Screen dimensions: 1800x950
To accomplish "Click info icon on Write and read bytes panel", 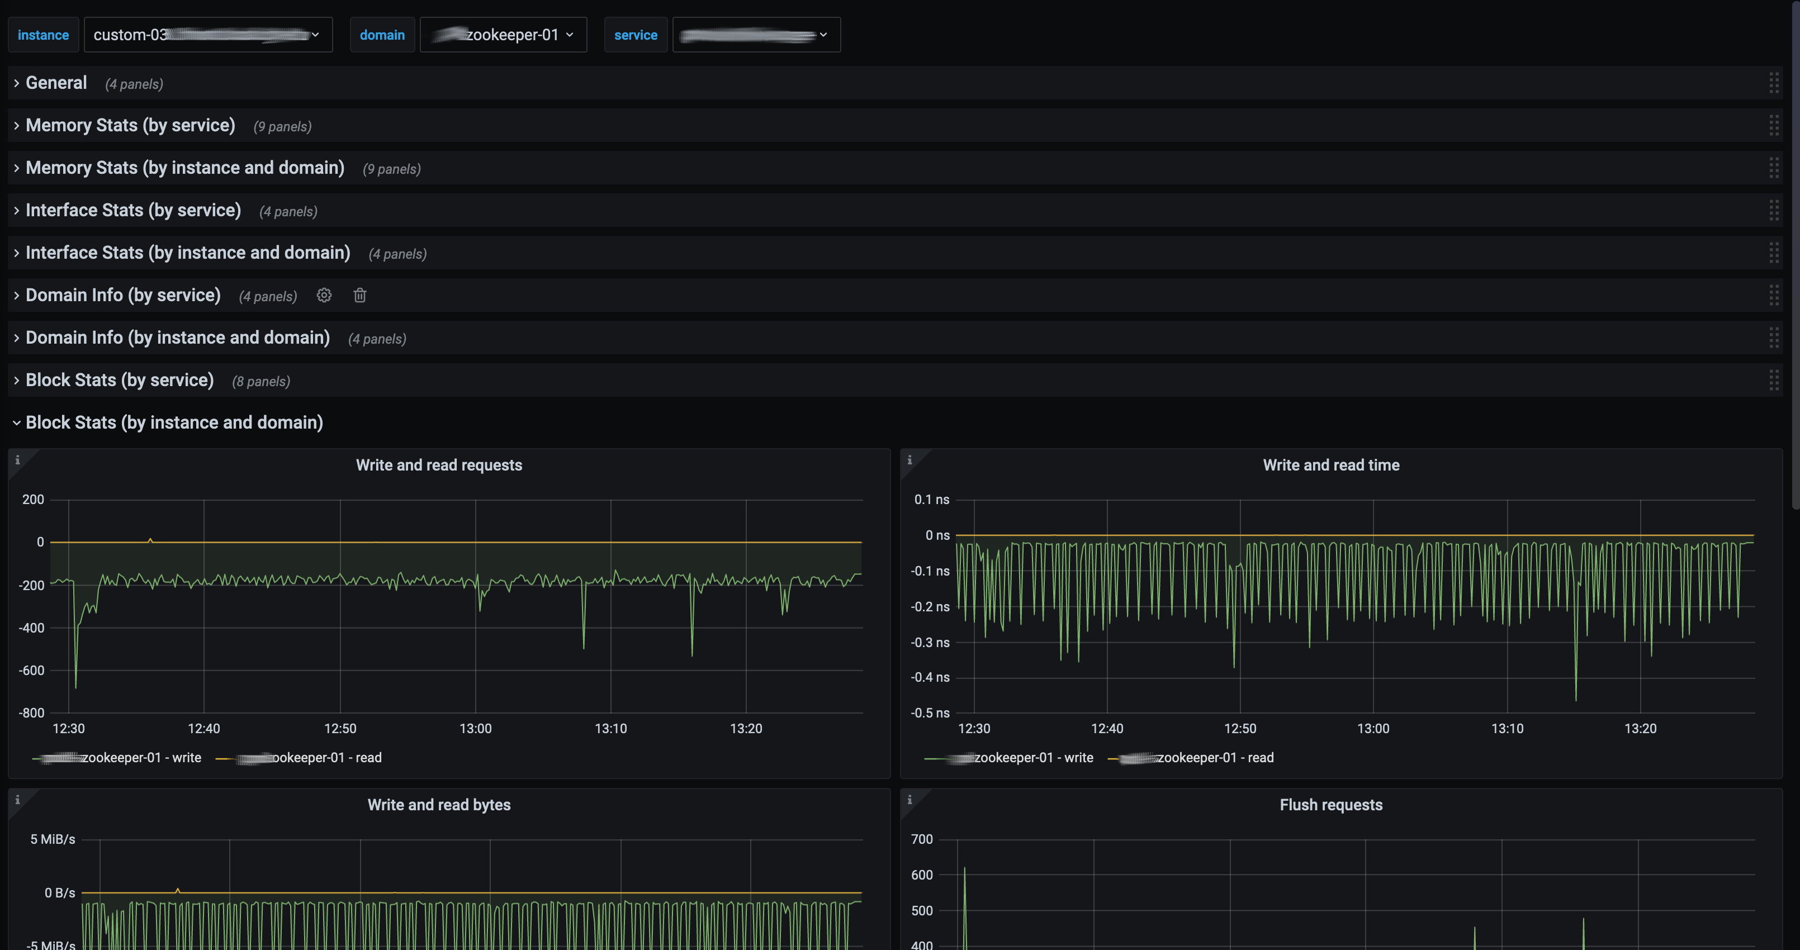I will (17, 800).
